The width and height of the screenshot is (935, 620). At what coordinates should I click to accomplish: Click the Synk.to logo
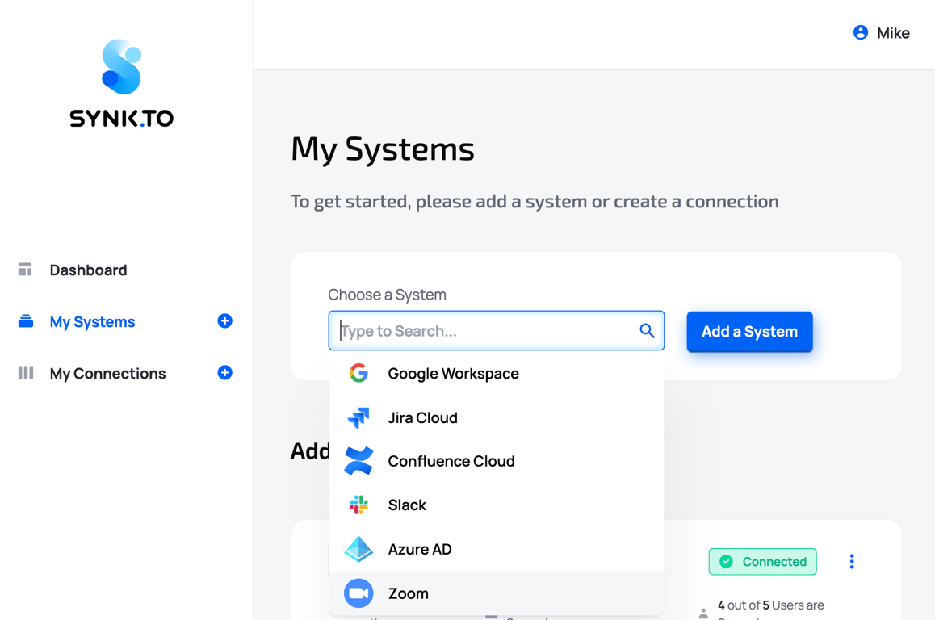(x=122, y=83)
